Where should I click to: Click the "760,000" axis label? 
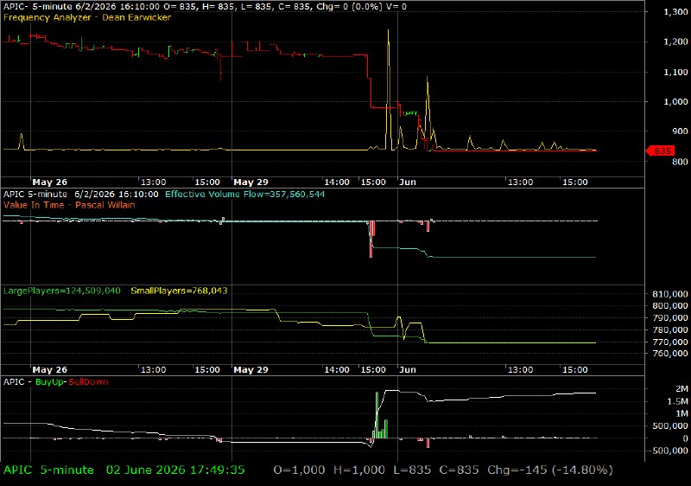[x=670, y=353]
